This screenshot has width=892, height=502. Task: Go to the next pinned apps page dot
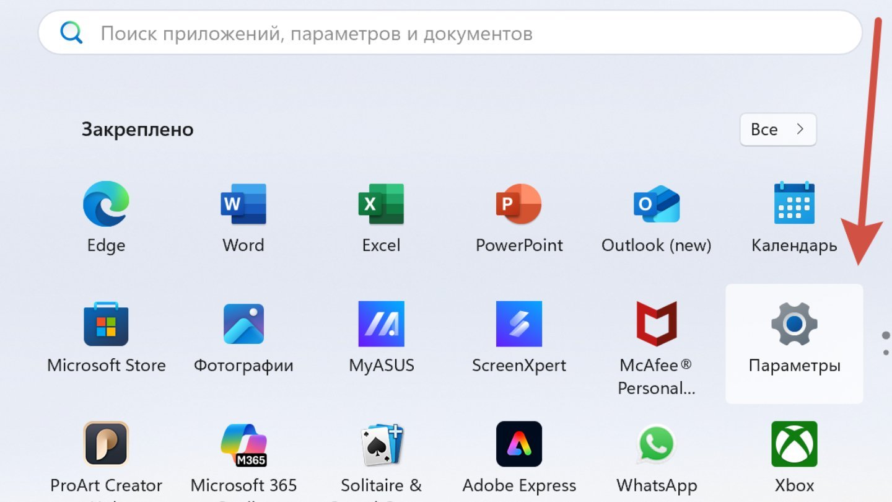pyautogui.click(x=886, y=353)
